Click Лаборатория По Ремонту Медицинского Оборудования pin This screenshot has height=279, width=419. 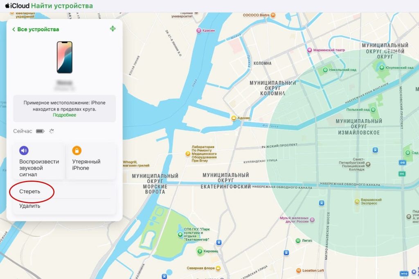[x=188, y=154]
